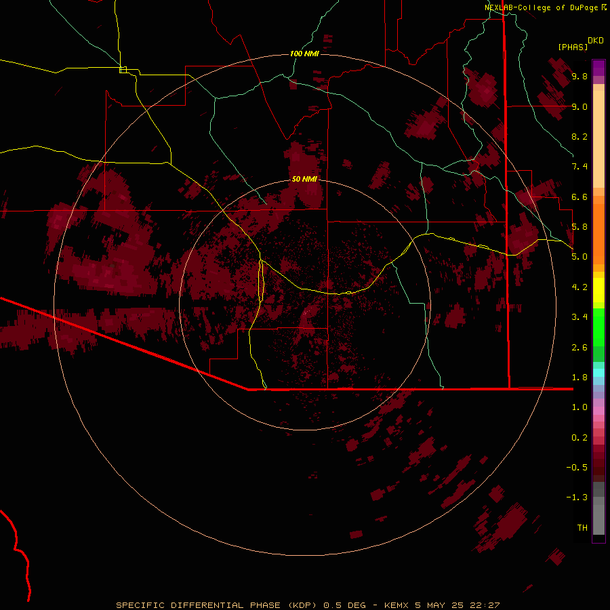The image size is (610, 610).
Task: Click the [PHAS] unit label
Action: point(573,47)
